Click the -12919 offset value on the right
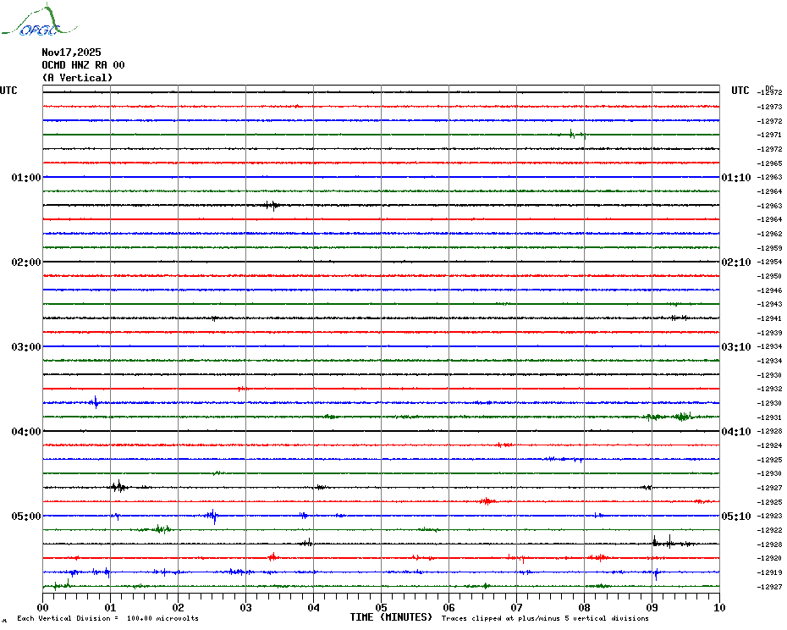787x630 pixels. (770, 573)
